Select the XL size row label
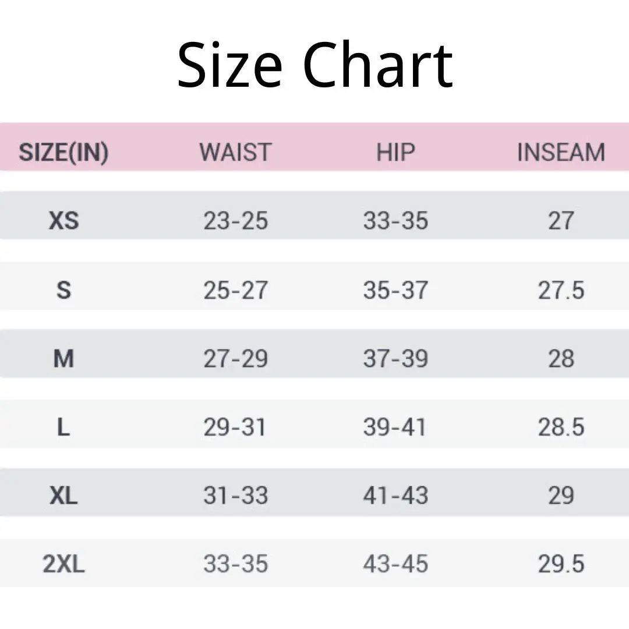 point(64,495)
